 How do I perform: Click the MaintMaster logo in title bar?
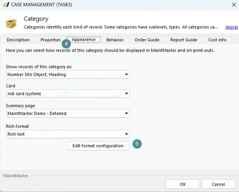(6, 5)
